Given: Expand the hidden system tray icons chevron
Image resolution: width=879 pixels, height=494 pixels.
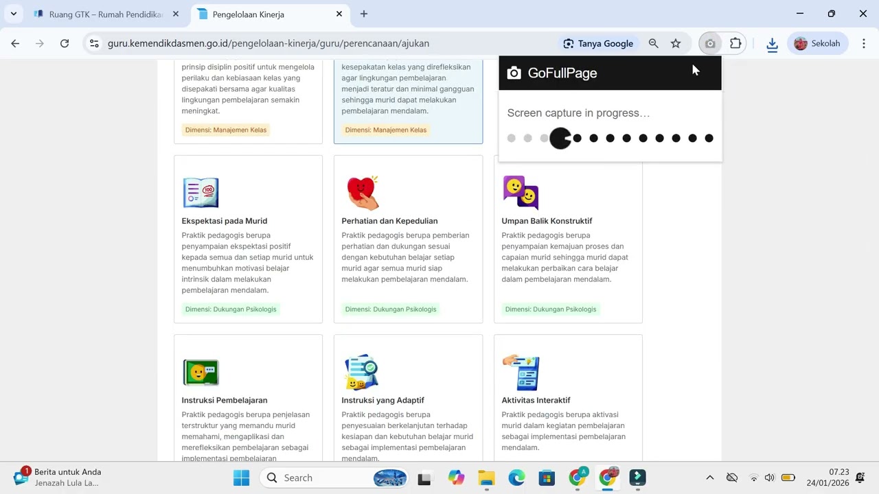Looking at the screenshot, I should coord(710,478).
